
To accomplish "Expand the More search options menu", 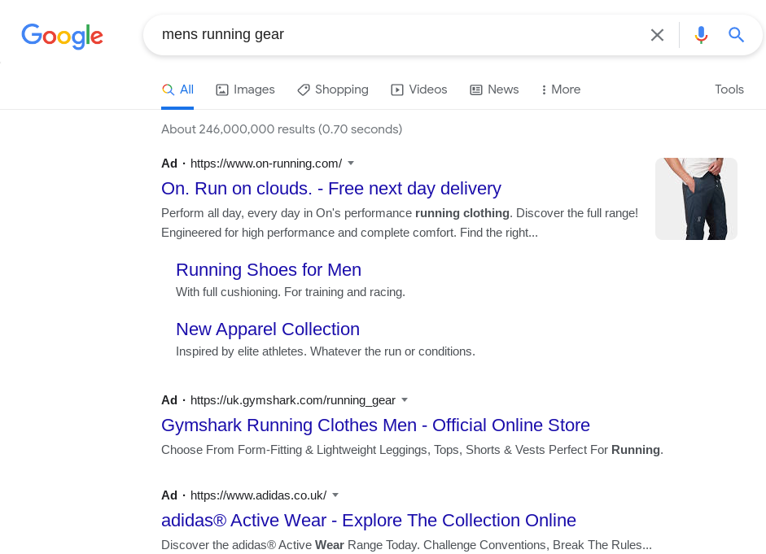I will point(561,89).
